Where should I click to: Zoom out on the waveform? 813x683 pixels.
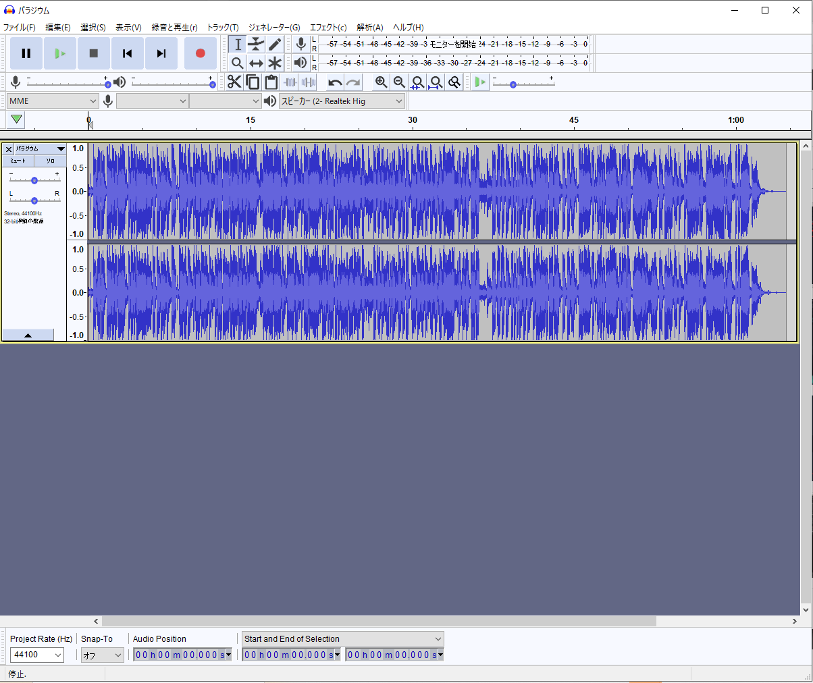(400, 82)
